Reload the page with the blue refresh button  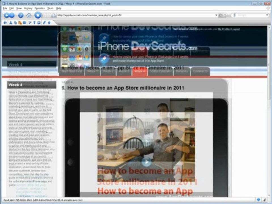(x=21, y=15)
